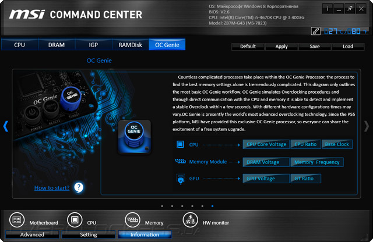Viewport: 373px width, 242px height.
Task: Click the DRAM Voltage box
Action: click(266, 162)
